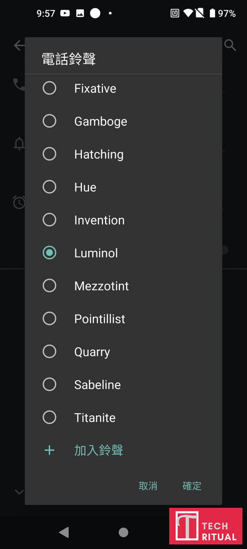Select the Titanite radio option
247x549 pixels.
[x=49, y=417]
